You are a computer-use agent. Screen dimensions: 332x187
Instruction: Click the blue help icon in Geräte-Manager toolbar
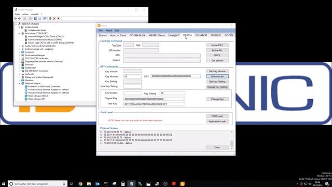(35, 19)
